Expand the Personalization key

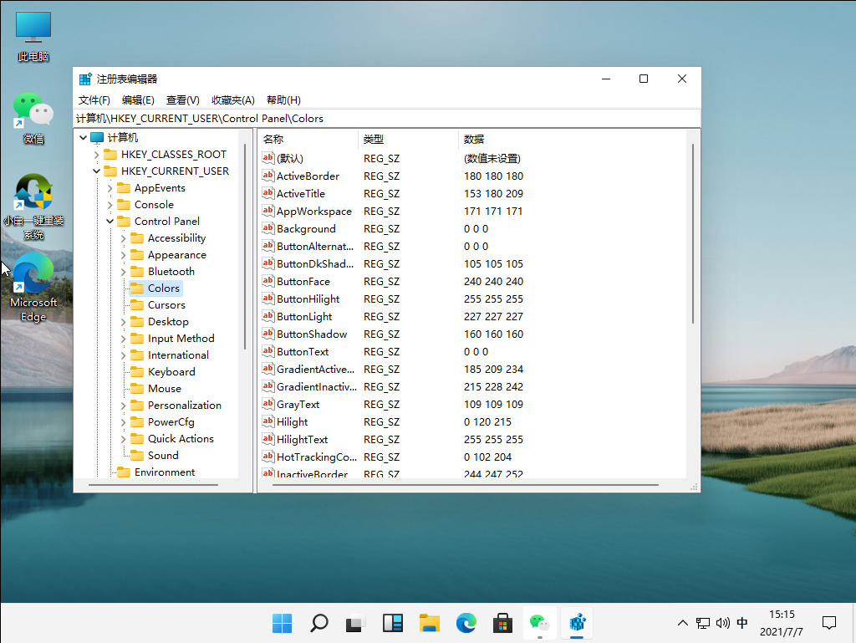[123, 405]
